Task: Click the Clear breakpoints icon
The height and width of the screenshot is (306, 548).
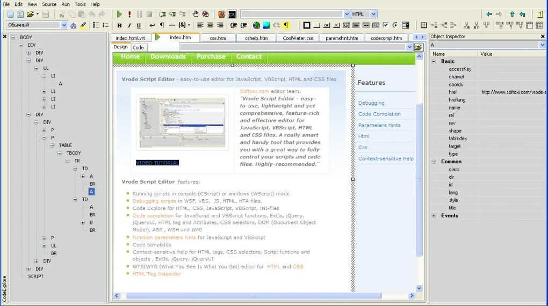Action: (x=205, y=14)
